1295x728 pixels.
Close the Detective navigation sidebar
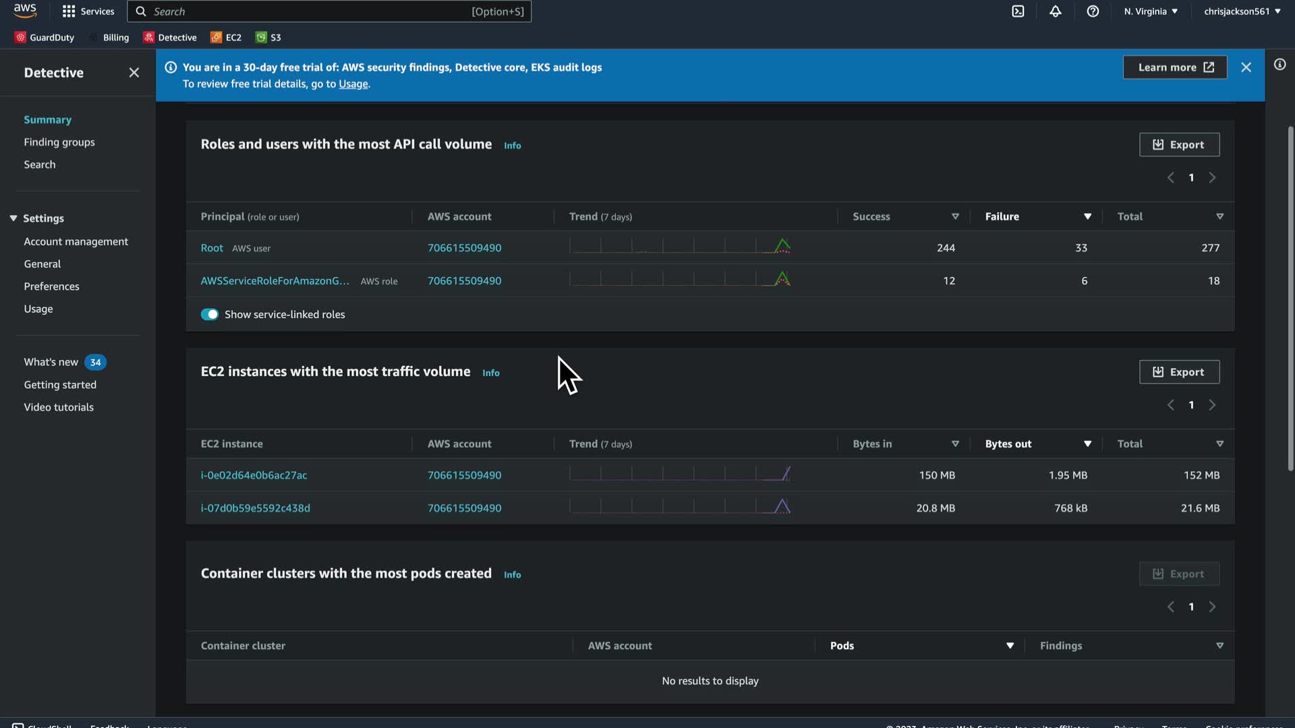134,73
